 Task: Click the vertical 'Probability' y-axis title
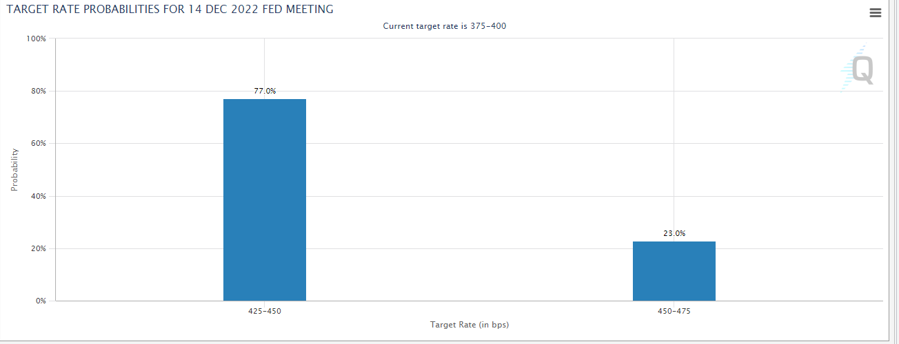click(14, 169)
